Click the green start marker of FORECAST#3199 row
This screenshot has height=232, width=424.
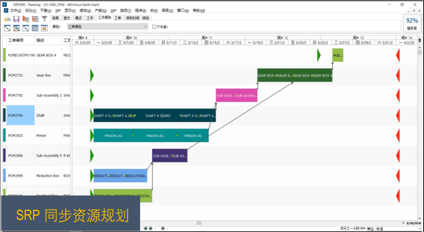pos(319,55)
